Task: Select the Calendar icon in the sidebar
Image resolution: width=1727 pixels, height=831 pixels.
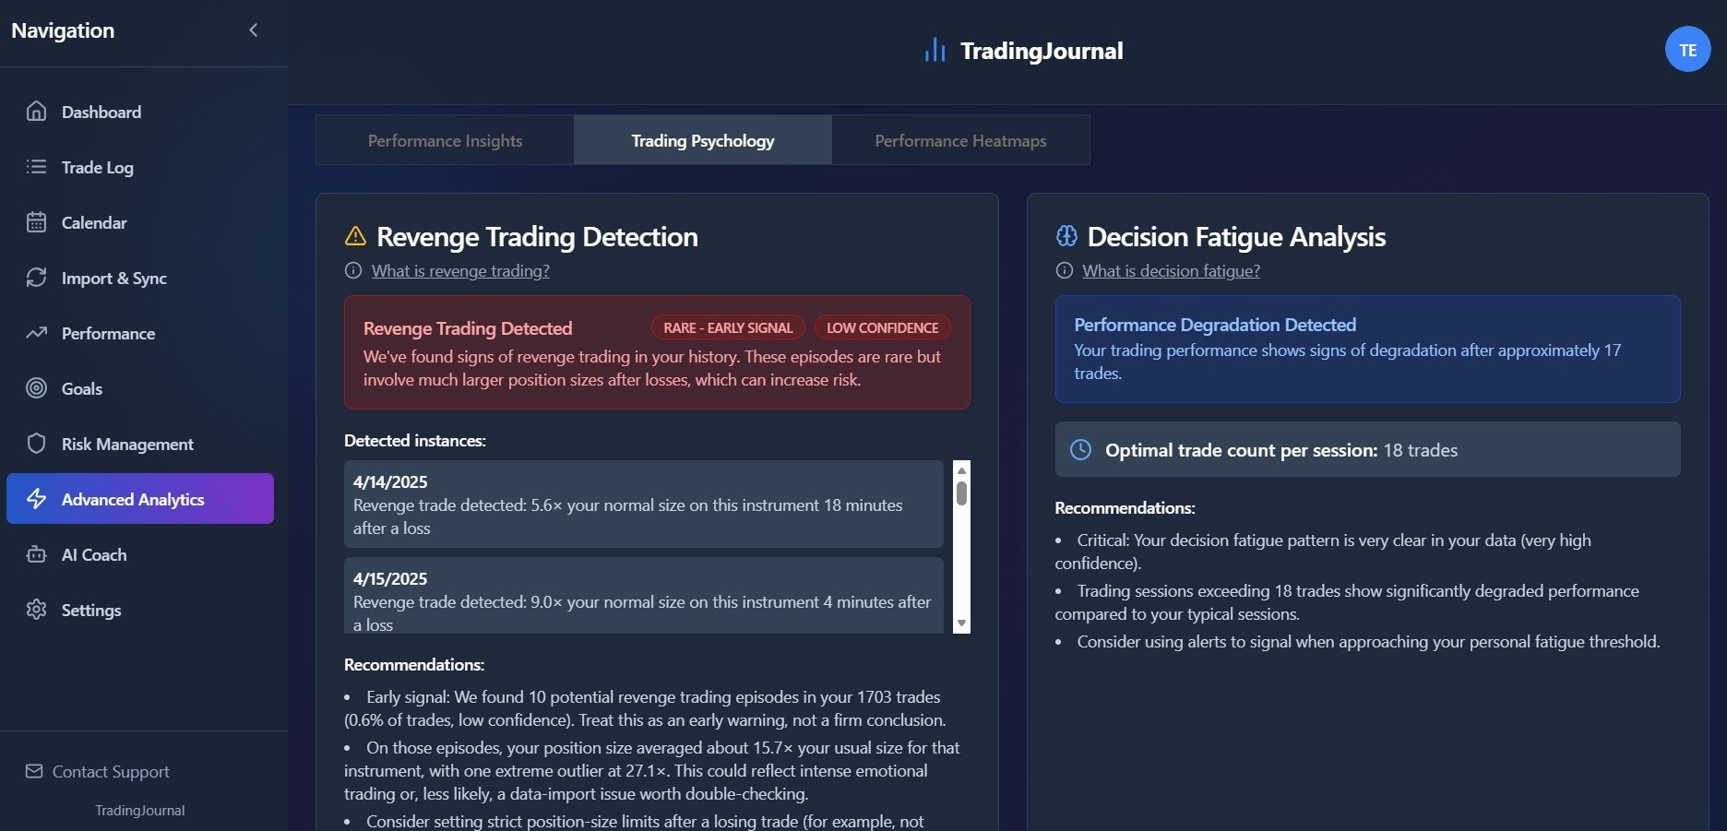Action: tap(35, 222)
